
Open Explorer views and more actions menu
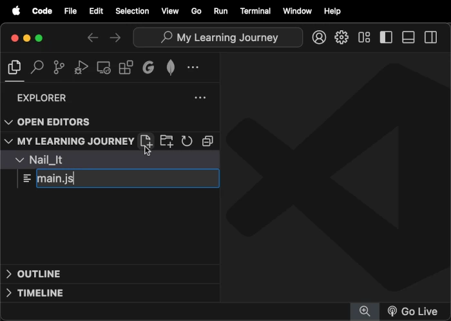[x=200, y=98]
